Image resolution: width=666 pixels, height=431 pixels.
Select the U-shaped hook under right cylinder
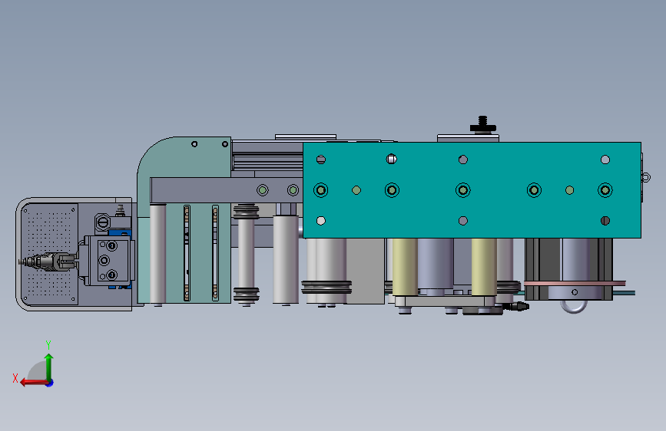click(x=573, y=306)
